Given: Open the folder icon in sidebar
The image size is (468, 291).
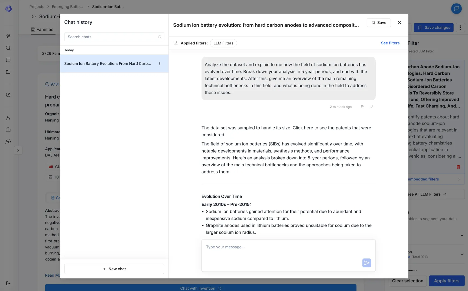Looking at the screenshot, I should pos(8,72).
